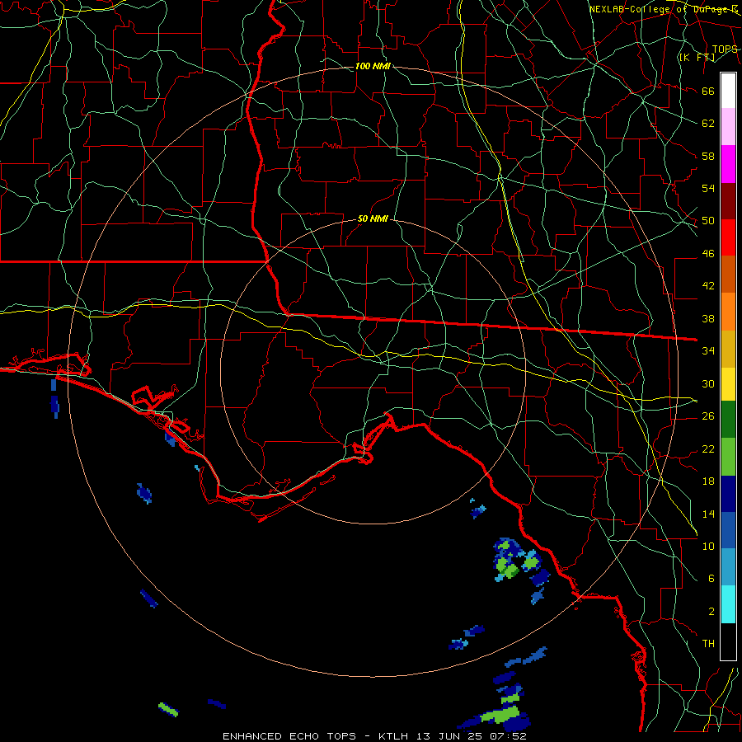Click the 42 legend value
The width and height of the screenshot is (742, 742).
pos(708,285)
